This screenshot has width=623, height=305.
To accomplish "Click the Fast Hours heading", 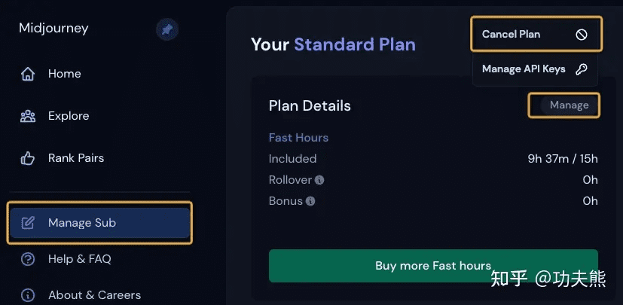I will [x=298, y=138].
